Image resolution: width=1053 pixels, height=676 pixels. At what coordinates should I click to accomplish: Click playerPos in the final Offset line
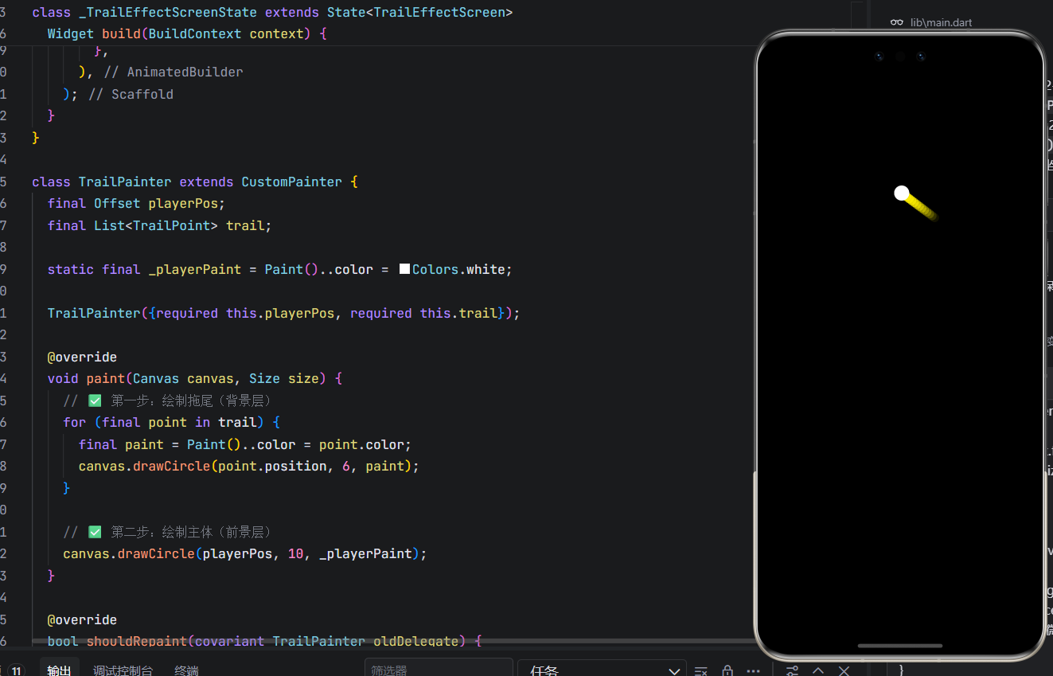click(183, 203)
